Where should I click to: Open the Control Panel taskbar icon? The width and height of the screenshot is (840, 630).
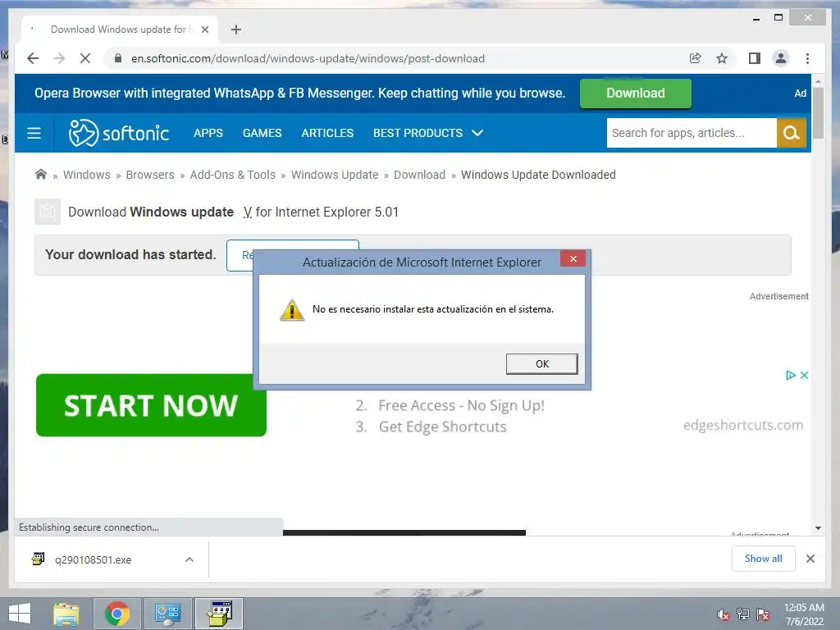tap(167, 614)
